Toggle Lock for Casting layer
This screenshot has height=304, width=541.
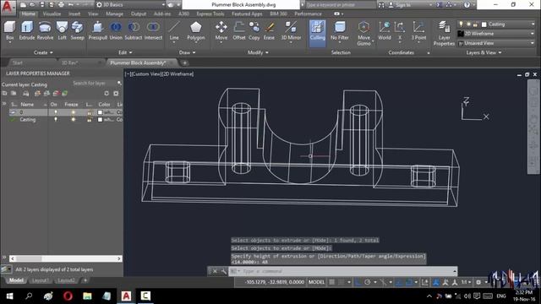89,120
